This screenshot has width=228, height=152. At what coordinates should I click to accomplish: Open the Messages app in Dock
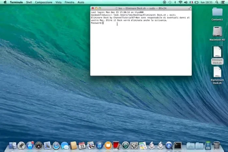64,145
